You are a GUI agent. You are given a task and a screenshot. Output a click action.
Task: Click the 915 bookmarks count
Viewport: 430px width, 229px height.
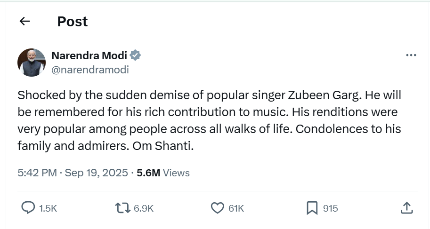pos(330,208)
